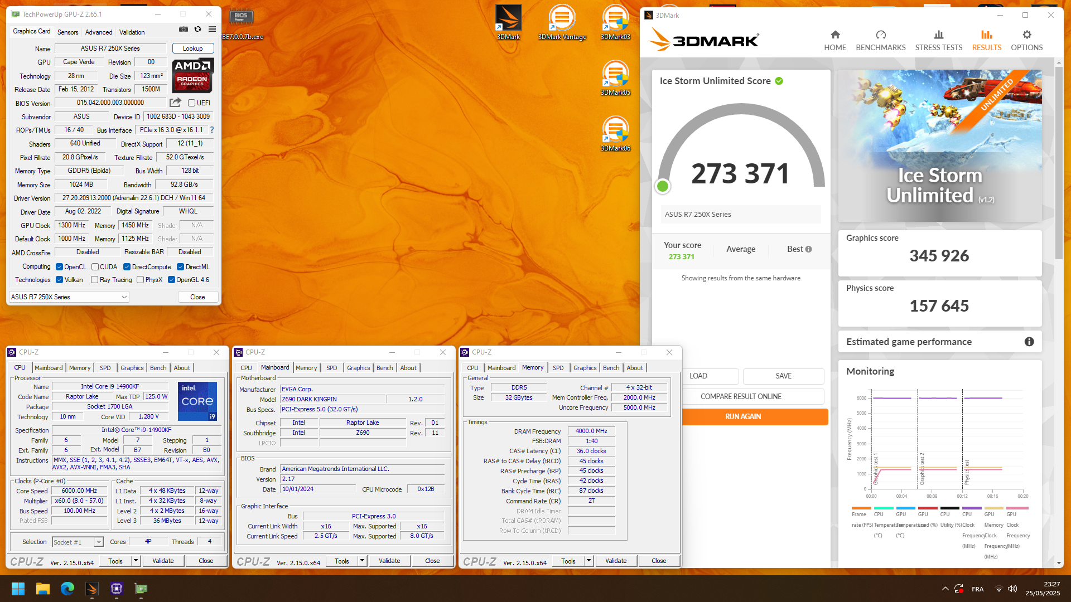Open 3DMark03 desktop shortcut

(x=615, y=22)
